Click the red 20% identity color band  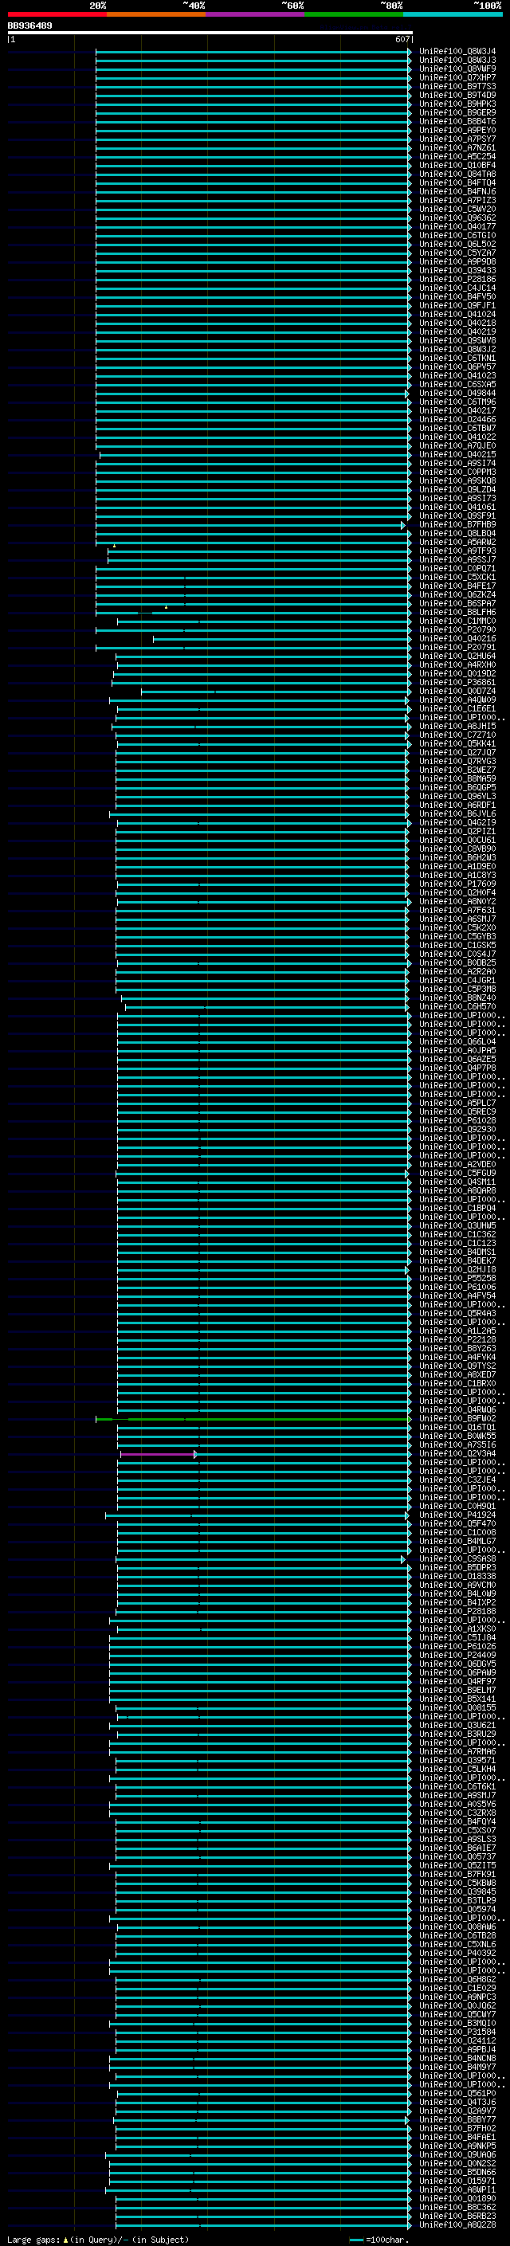[57, 14]
